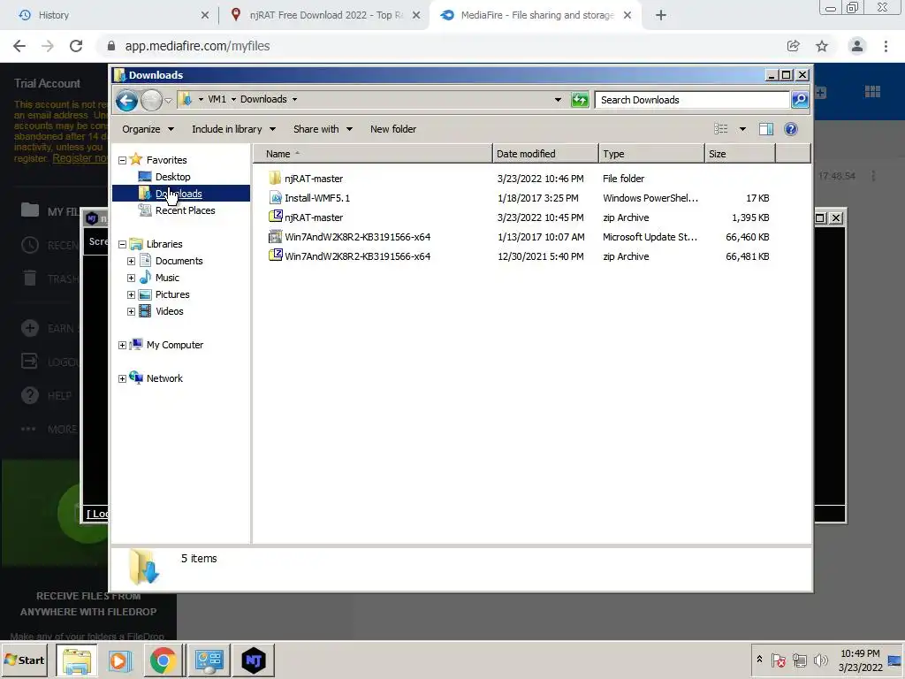Click the network tray icon

tap(799, 660)
